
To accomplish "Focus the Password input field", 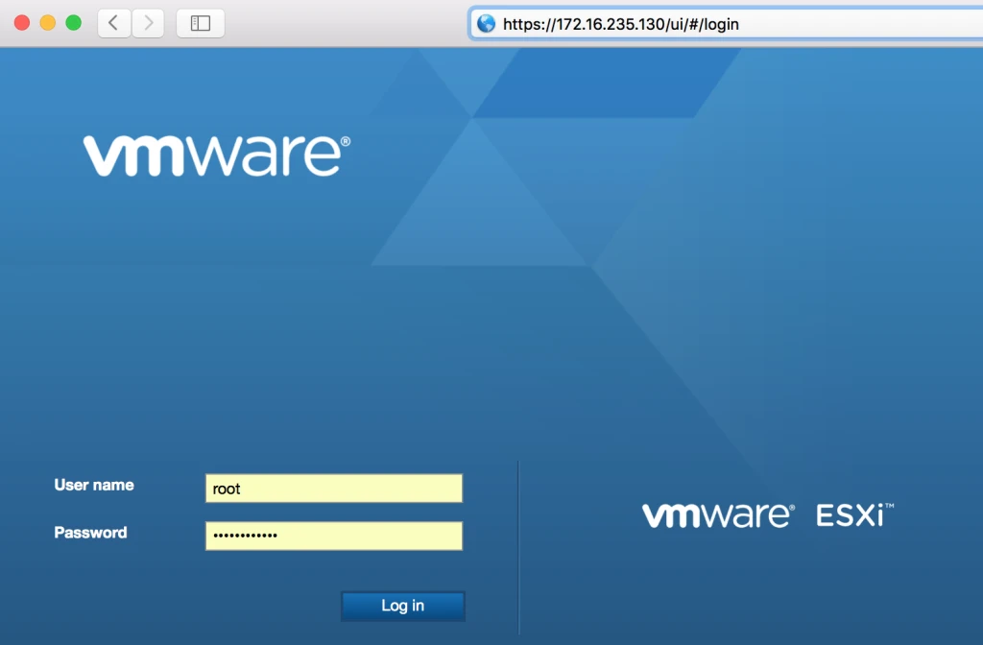I will coord(334,536).
